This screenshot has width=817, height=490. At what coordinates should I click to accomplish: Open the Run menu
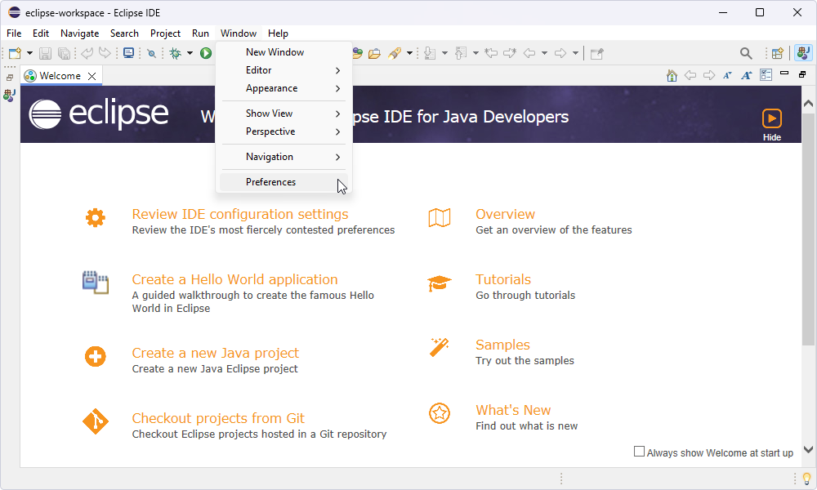coord(201,33)
